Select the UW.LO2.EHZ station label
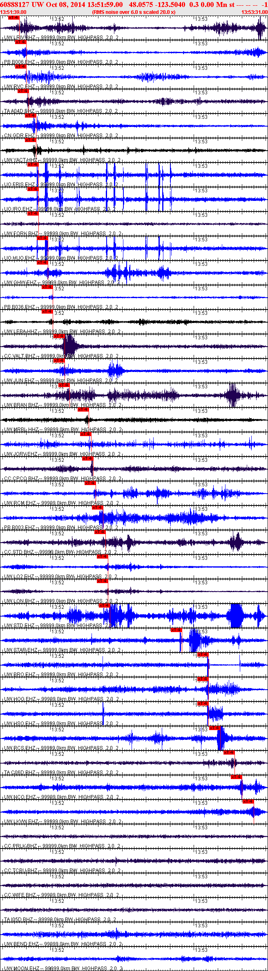Image resolution: width=268 pixels, height=971 pixels. click(x=19, y=577)
